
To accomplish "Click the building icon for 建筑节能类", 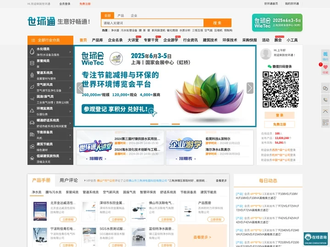I will coord(32,146).
